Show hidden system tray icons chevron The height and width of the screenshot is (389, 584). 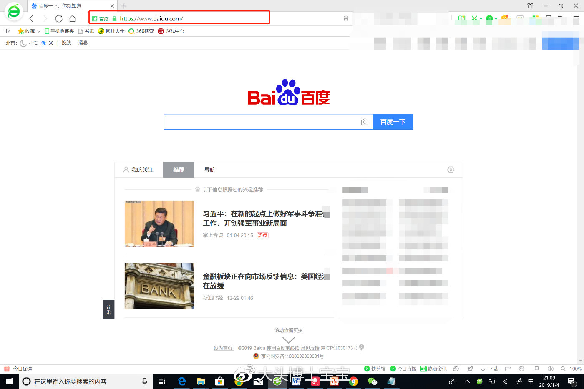467,381
